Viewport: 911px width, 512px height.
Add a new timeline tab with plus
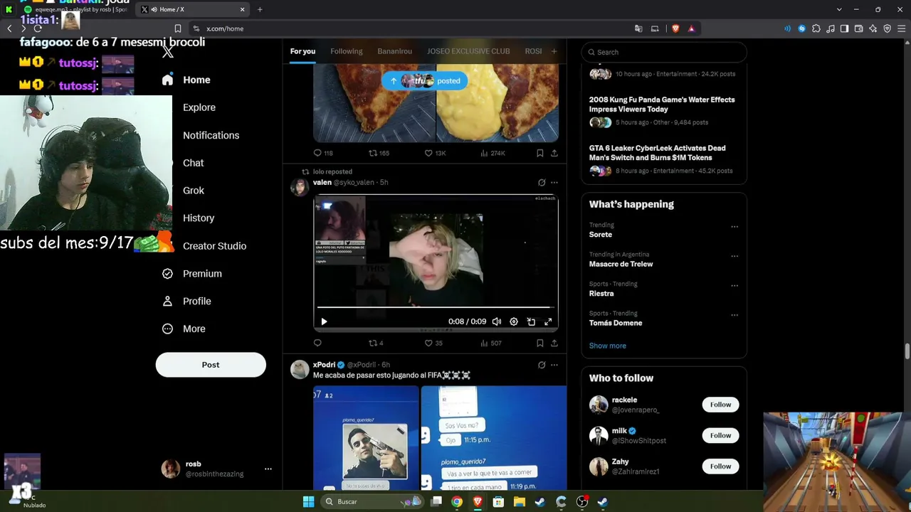pyautogui.click(x=554, y=51)
